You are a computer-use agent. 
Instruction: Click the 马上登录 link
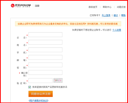pos(106,15)
